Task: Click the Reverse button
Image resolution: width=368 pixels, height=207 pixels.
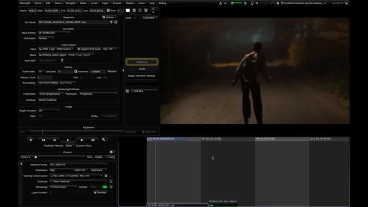Action: [x=112, y=71]
